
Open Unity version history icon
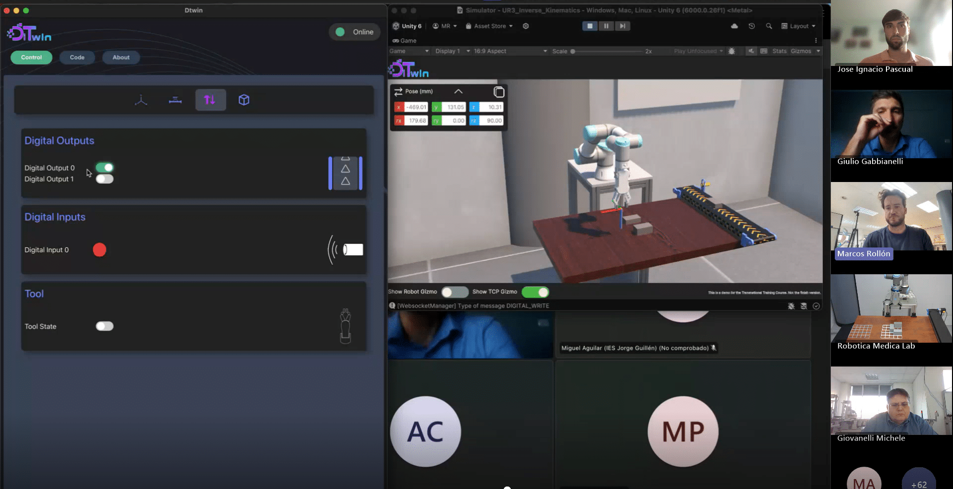click(x=751, y=26)
